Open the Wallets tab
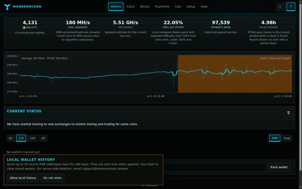Viewport: 302px width, 189px height. 116,7
